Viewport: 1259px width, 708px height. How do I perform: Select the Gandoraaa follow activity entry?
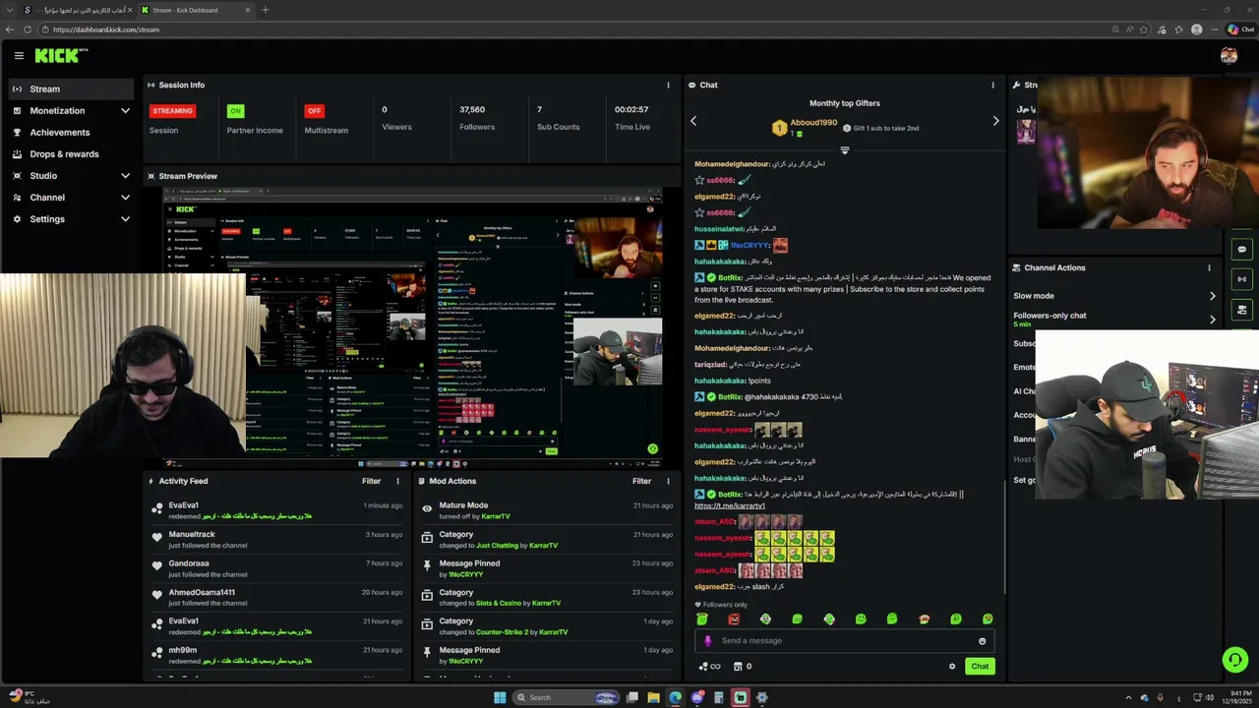275,568
